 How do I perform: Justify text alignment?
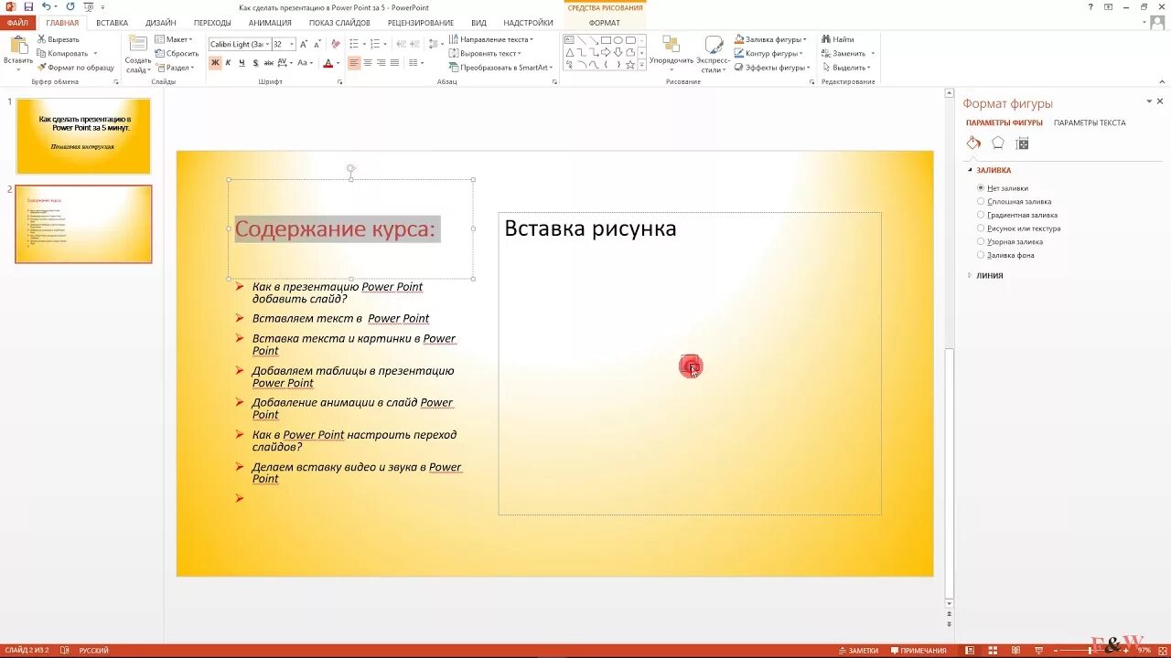394,63
